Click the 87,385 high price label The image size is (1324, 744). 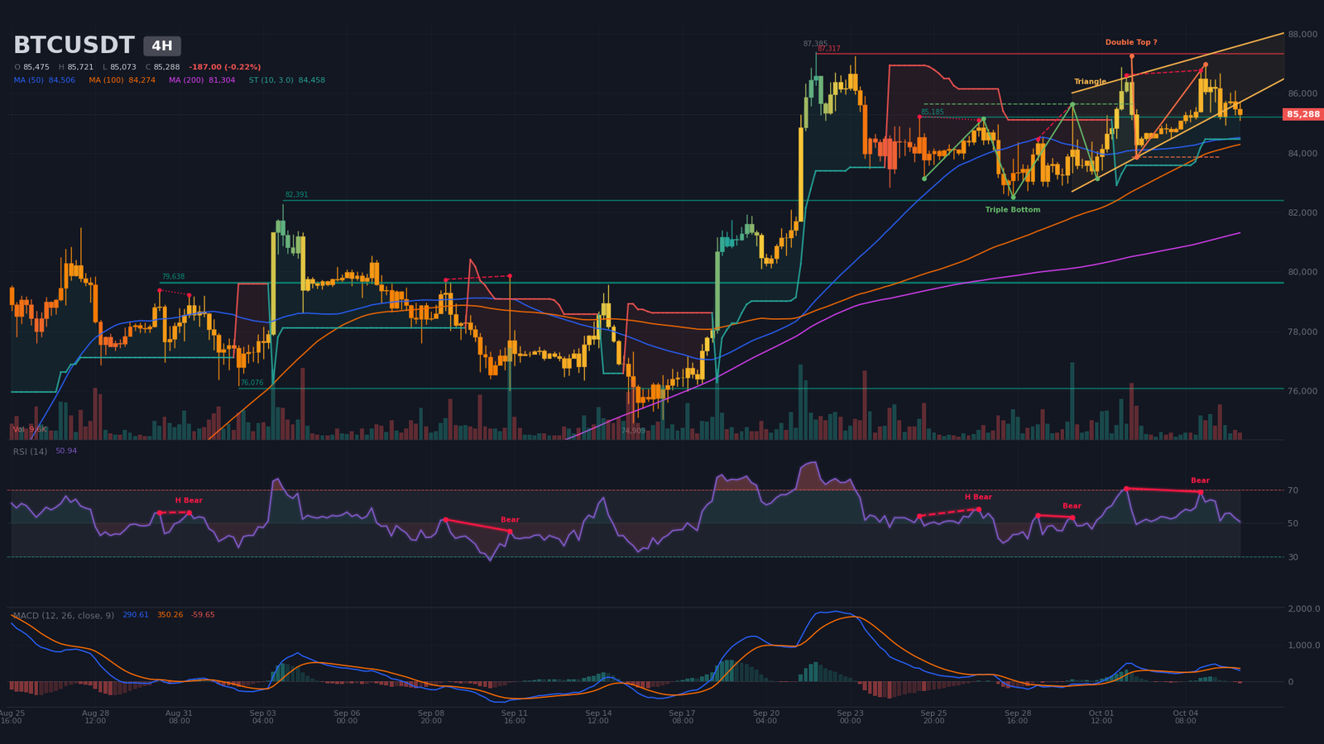[x=815, y=44]
